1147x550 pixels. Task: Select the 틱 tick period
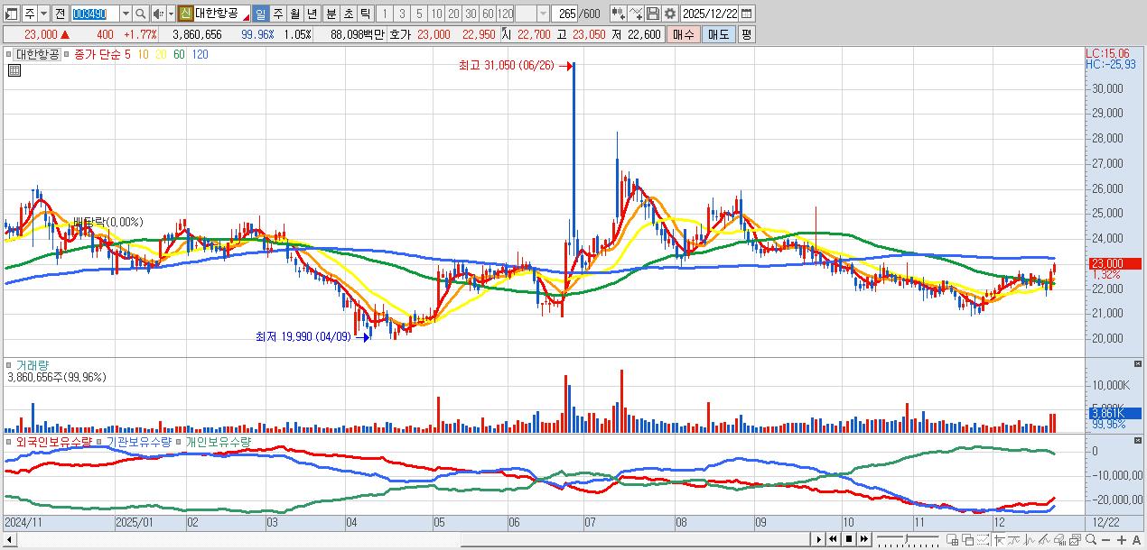coord(365,14)
